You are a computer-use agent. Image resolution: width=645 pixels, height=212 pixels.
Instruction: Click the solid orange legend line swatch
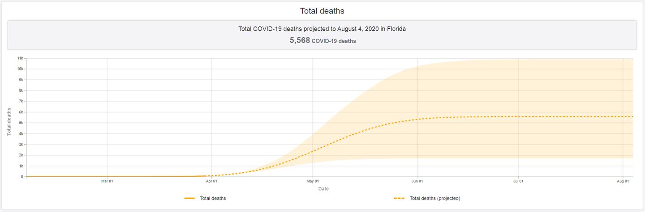189,198
